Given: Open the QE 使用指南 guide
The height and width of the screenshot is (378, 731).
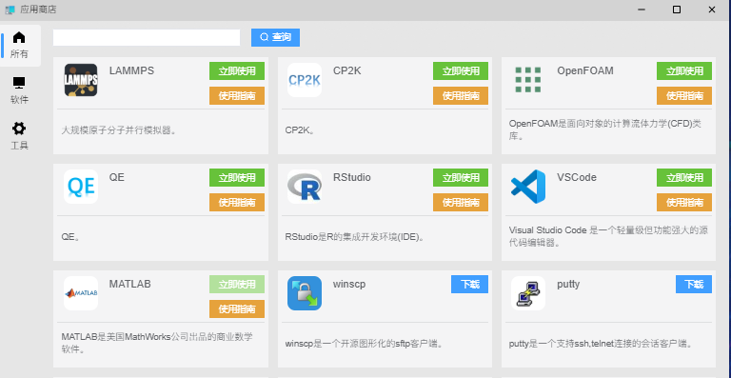Looking at the screenshot, I should [237, 202].
